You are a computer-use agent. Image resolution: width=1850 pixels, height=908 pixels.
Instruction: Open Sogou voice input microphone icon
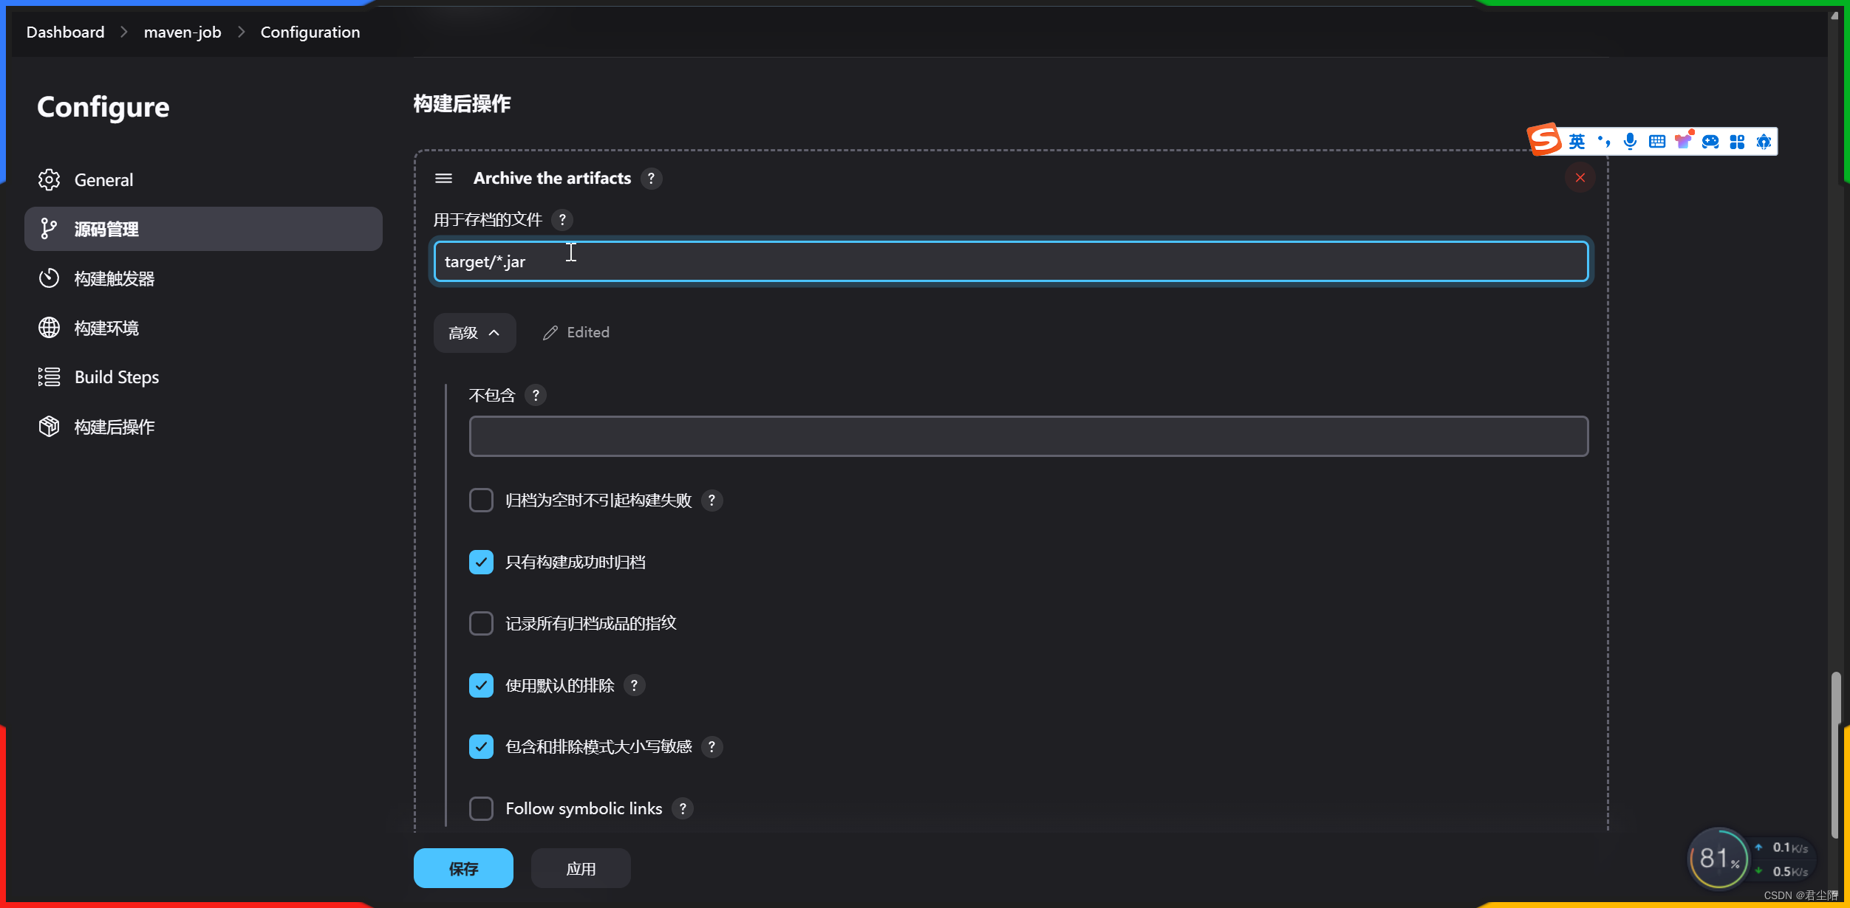point(1629,140)
